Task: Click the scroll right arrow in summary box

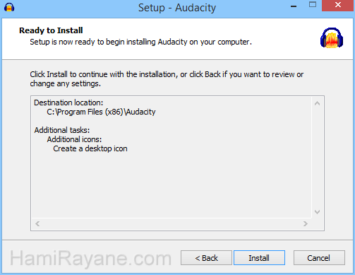Action: 305,223
